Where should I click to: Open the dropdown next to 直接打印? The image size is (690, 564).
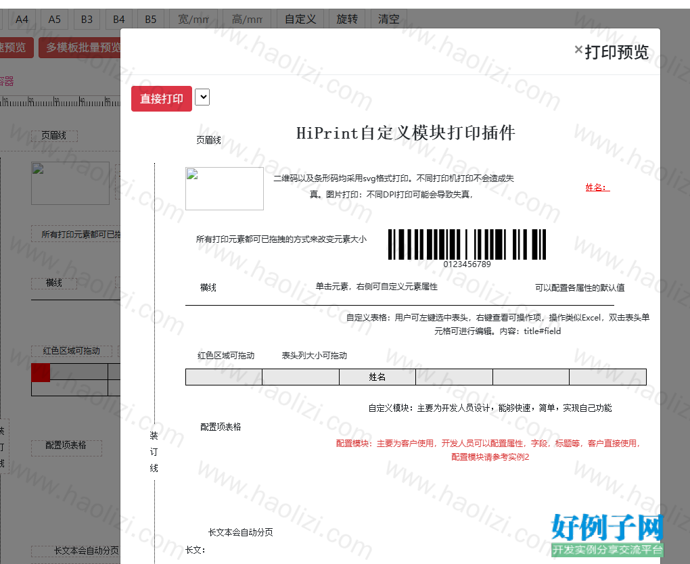(x=202, y=97)
